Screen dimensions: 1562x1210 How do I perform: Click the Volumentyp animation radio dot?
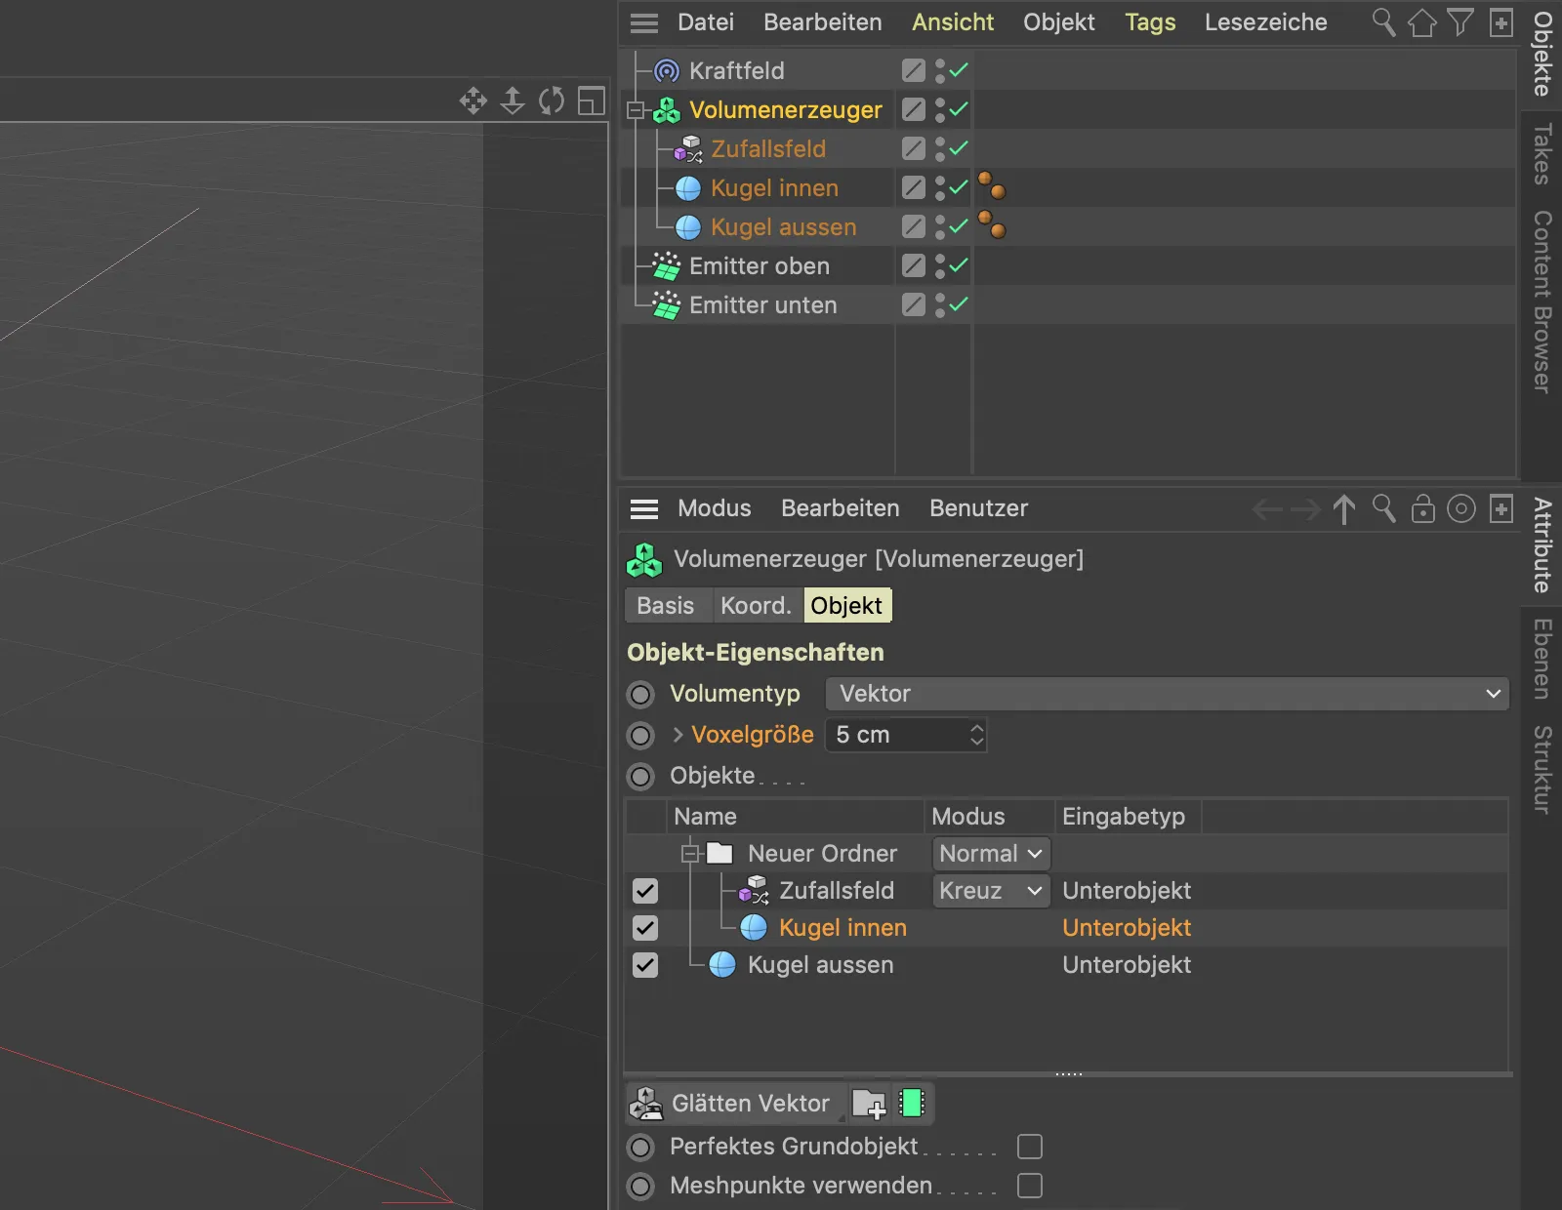(x=640, y=695)
